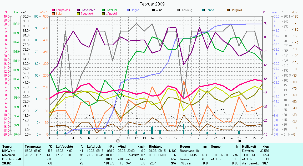Click the Durchschnitt row label

10,159
